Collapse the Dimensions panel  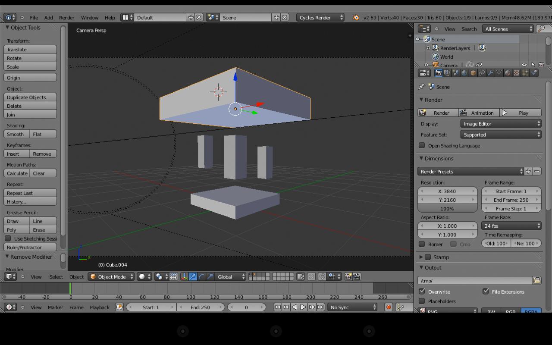pos(439,159)
